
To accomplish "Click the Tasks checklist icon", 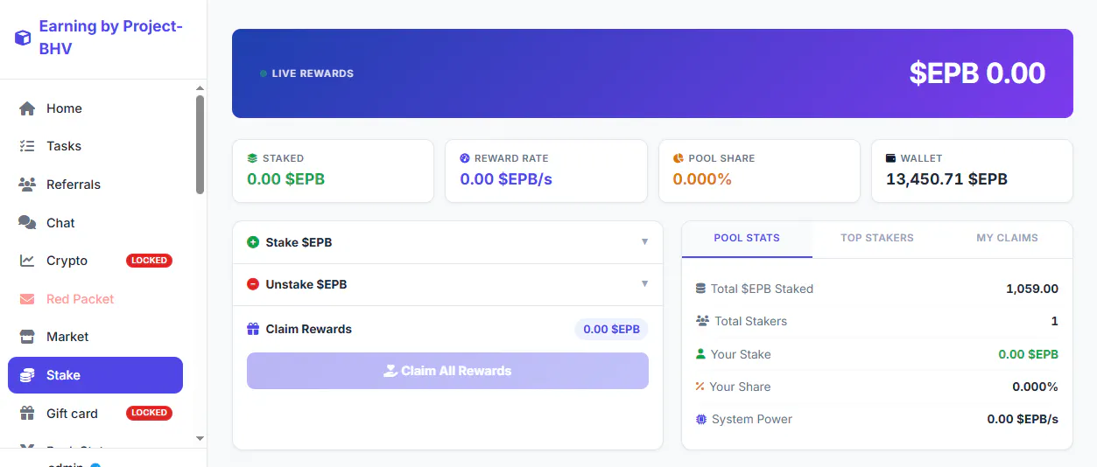I will [x=27, y=146].
